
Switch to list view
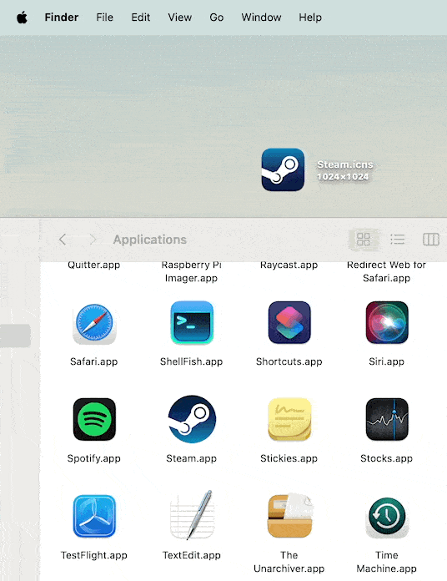pos(398,240)
